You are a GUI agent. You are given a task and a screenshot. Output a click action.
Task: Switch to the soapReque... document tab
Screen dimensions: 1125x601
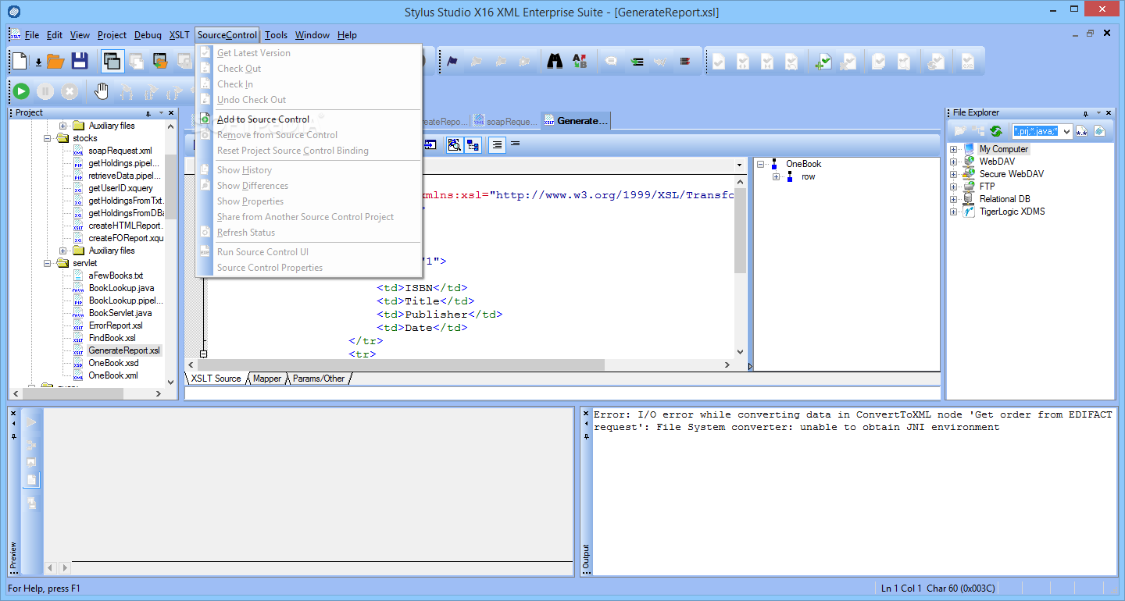505,121
